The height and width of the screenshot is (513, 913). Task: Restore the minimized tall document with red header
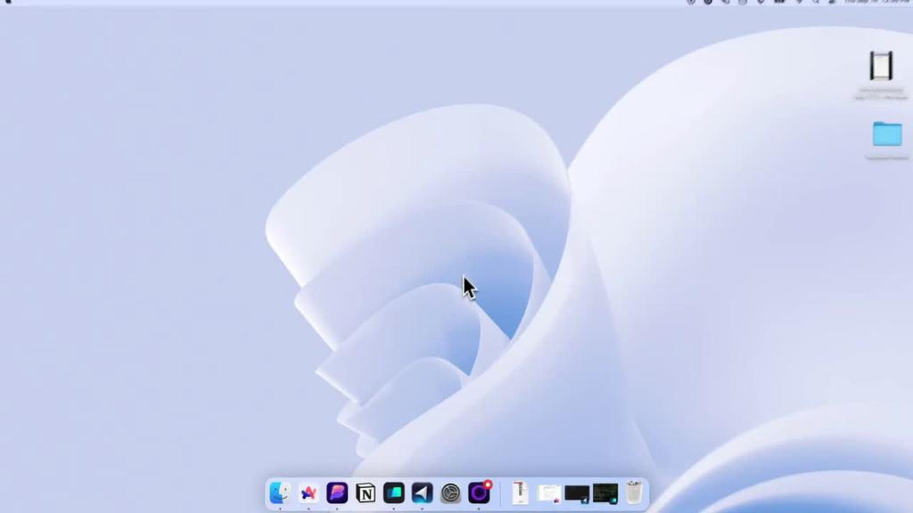[521, 493]
